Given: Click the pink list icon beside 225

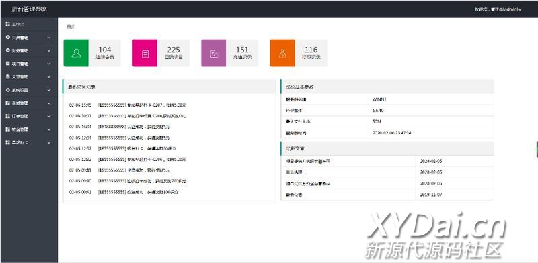Looking at the screenshot, I should point(145,53).
